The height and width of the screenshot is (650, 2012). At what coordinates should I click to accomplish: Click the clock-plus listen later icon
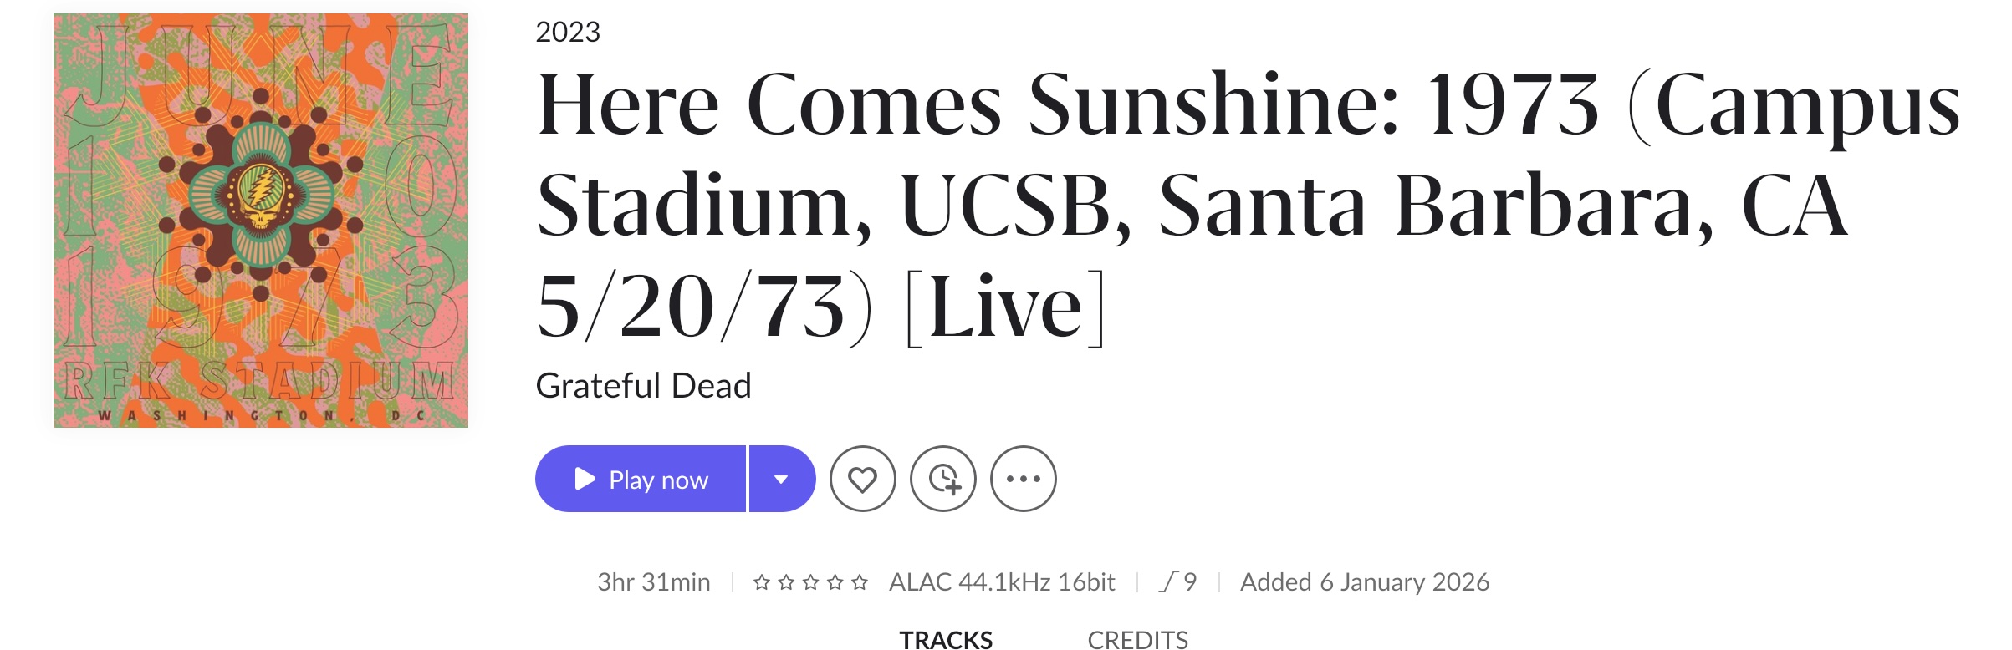(x=943, y=480)
